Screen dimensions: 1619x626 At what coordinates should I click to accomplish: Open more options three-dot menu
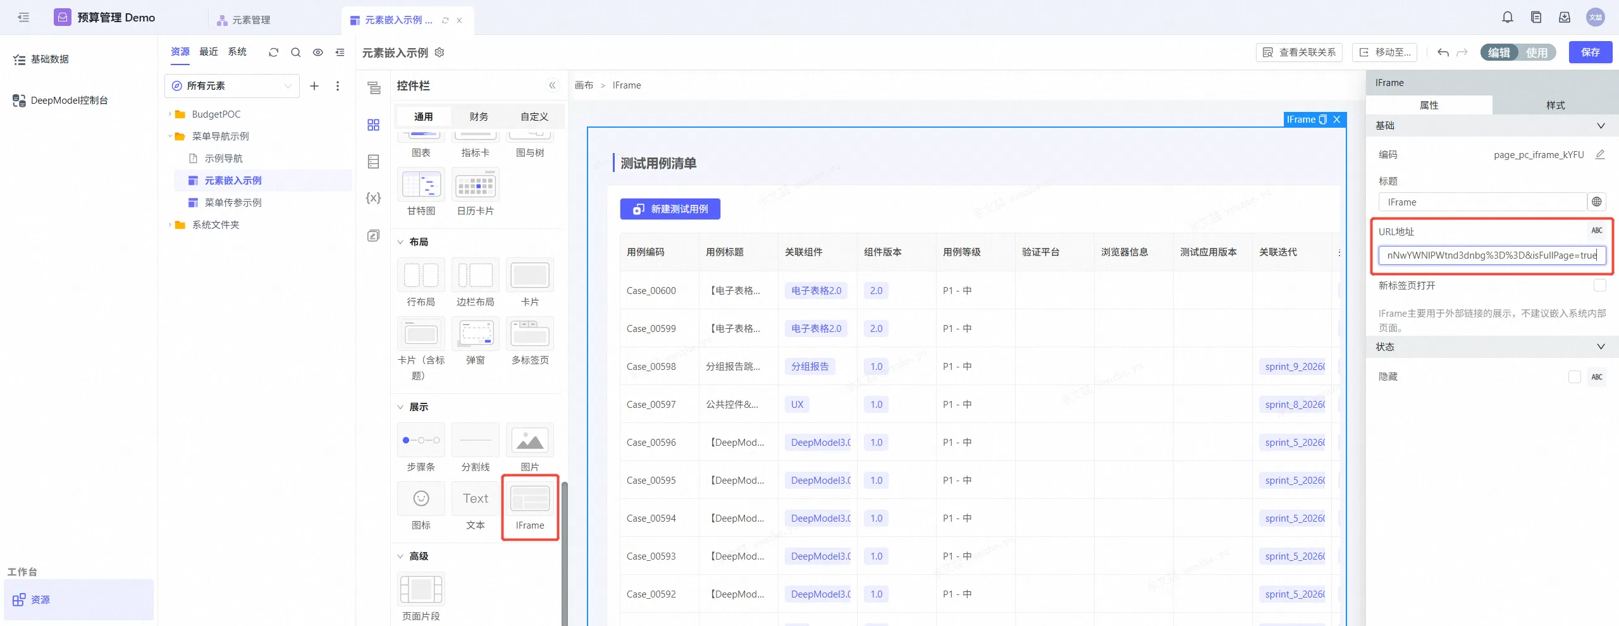(338, 86)
